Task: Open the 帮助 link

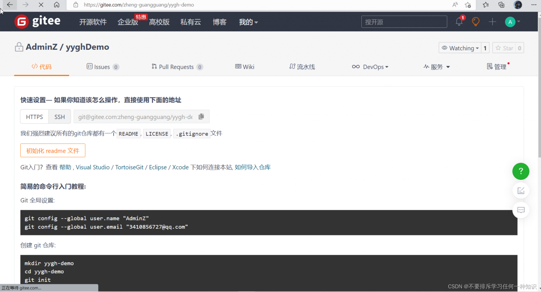Action: (65, 167)
